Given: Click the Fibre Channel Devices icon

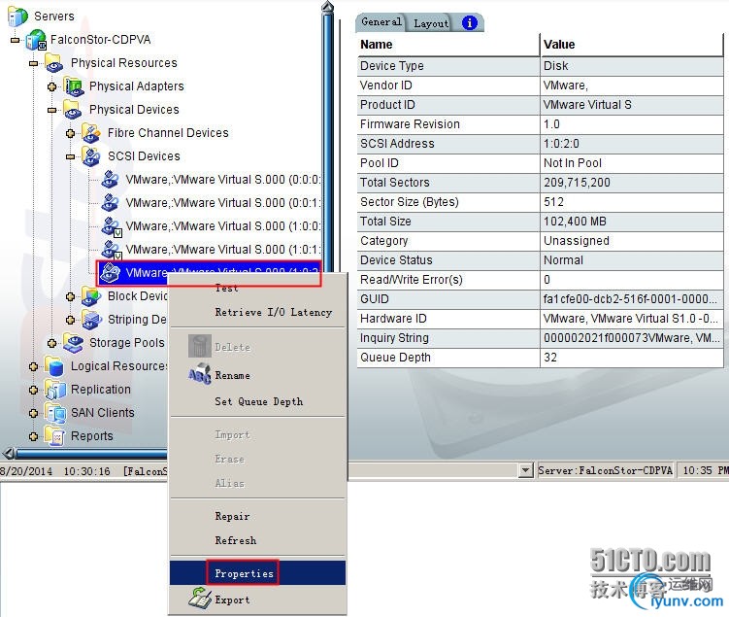Looking at the screenshot, I should [91, 133].
